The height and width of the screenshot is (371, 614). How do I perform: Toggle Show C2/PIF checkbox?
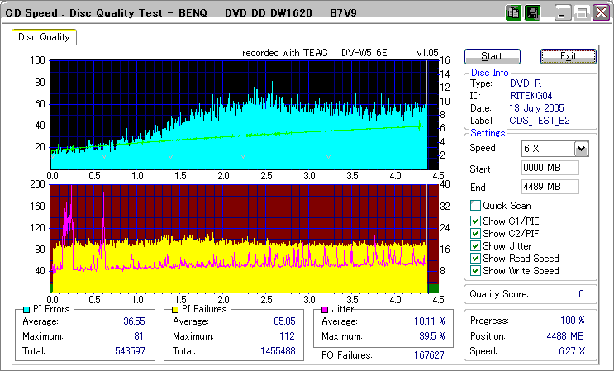click(x=475, y=233)
